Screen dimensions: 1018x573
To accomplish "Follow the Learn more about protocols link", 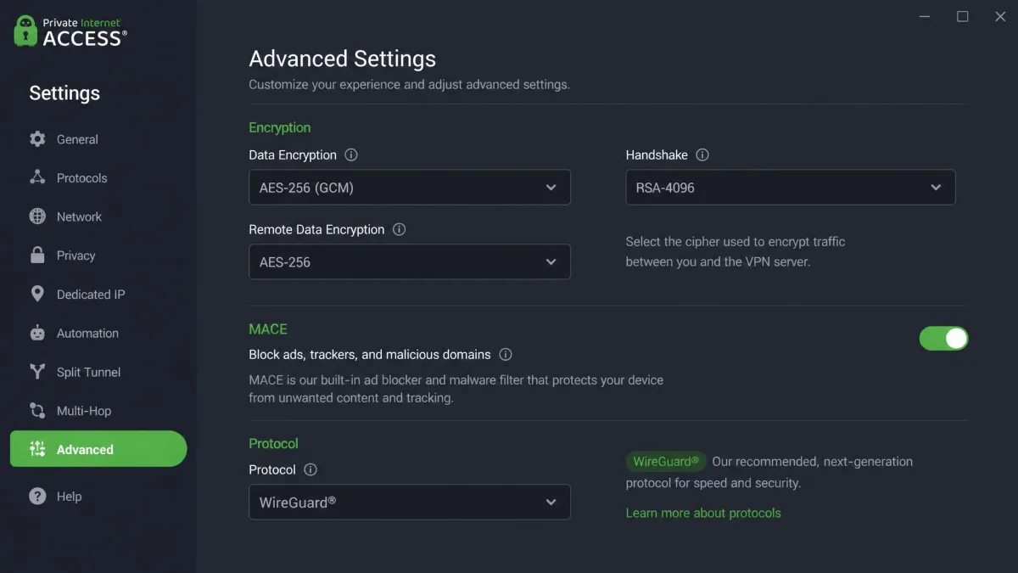I will (x=703, y=513).
